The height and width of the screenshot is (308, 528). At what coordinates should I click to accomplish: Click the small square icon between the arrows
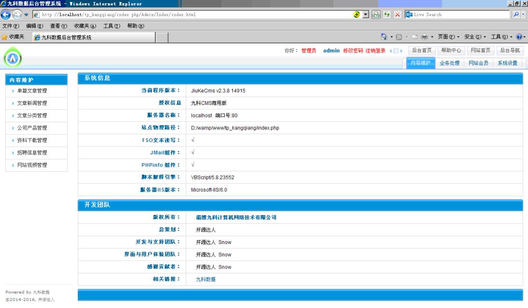tap(396, 51)
